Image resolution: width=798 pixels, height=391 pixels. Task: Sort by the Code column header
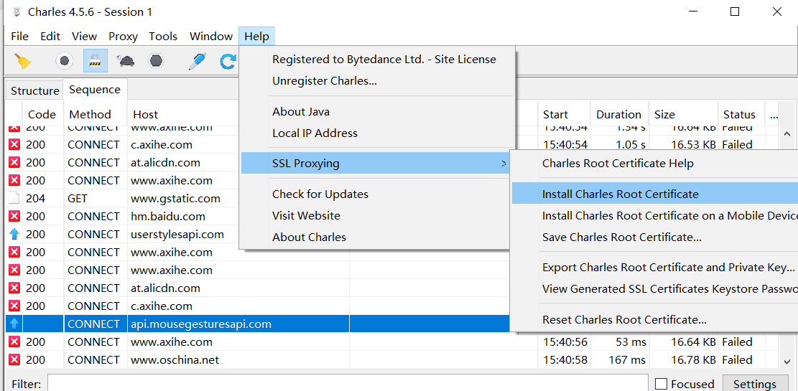pyautogui.click(x=44, y=114)
